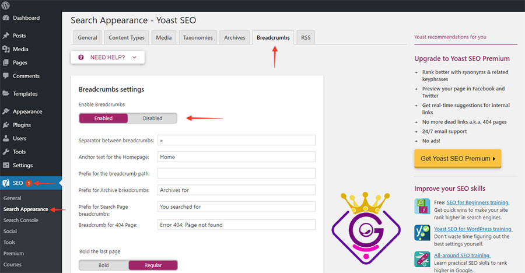Click the Posts pushpin icon
Viewport: 525px width, 273px height.
tap(6, 36)
